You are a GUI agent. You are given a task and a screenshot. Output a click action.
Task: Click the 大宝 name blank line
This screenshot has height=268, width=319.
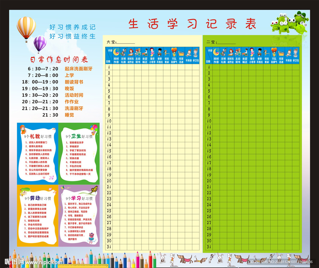(126, 43)
